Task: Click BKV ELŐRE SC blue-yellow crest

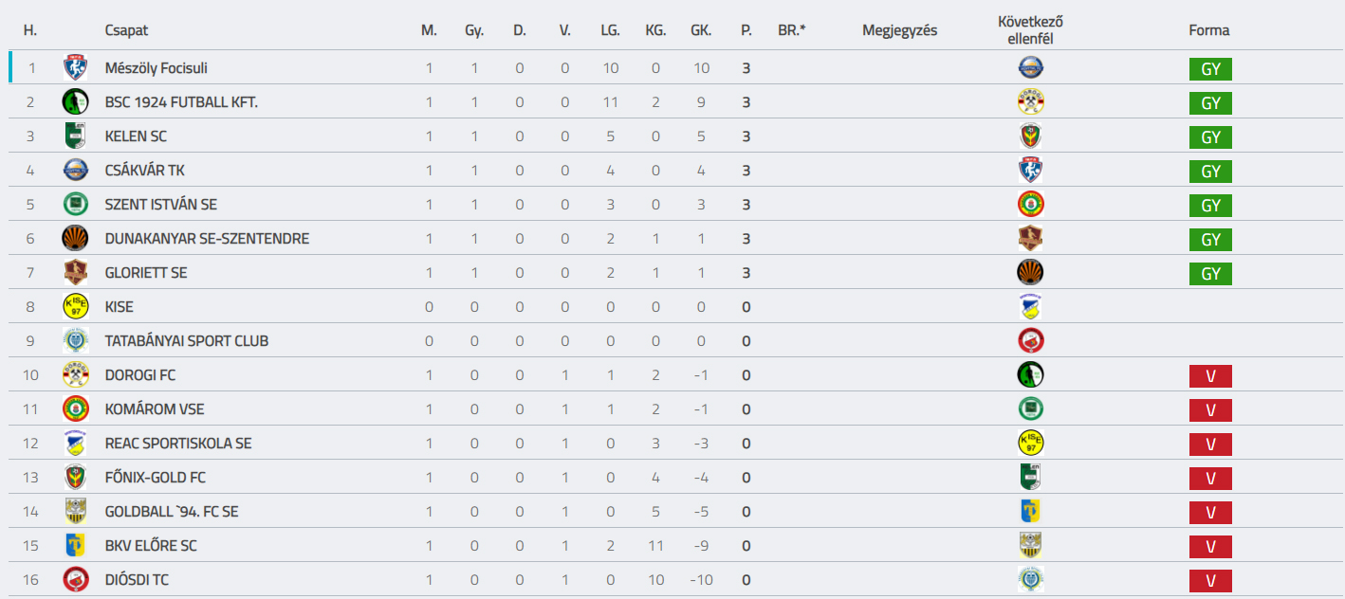Action: coord(75,546)
